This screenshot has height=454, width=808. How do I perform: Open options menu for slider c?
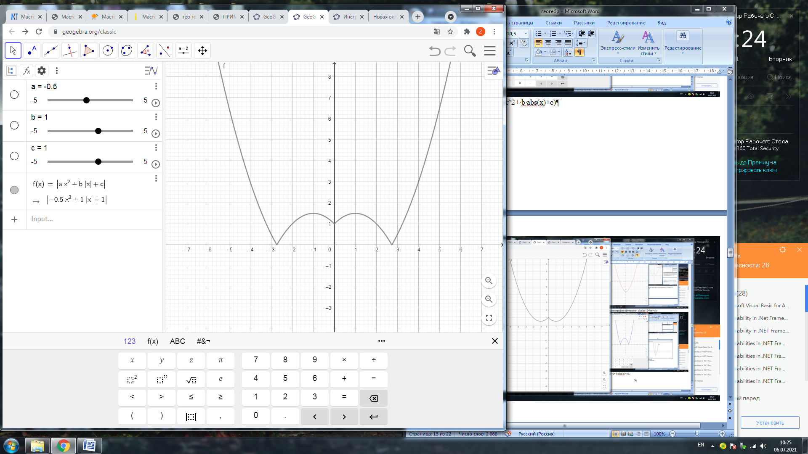156,148
